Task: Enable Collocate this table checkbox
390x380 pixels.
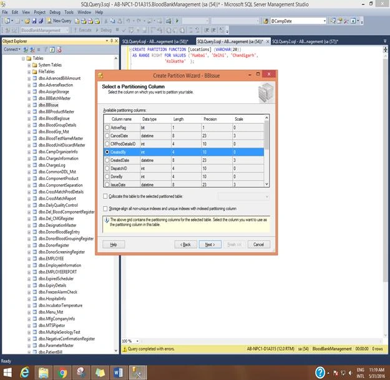Action: pyautogui.click(x=105, y=196)
